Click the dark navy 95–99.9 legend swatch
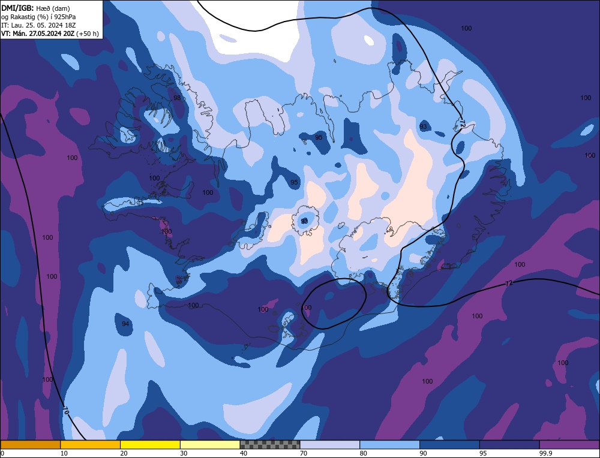Image resolution: width=600 pixels, height=458 pixels. tap(509, 445)
